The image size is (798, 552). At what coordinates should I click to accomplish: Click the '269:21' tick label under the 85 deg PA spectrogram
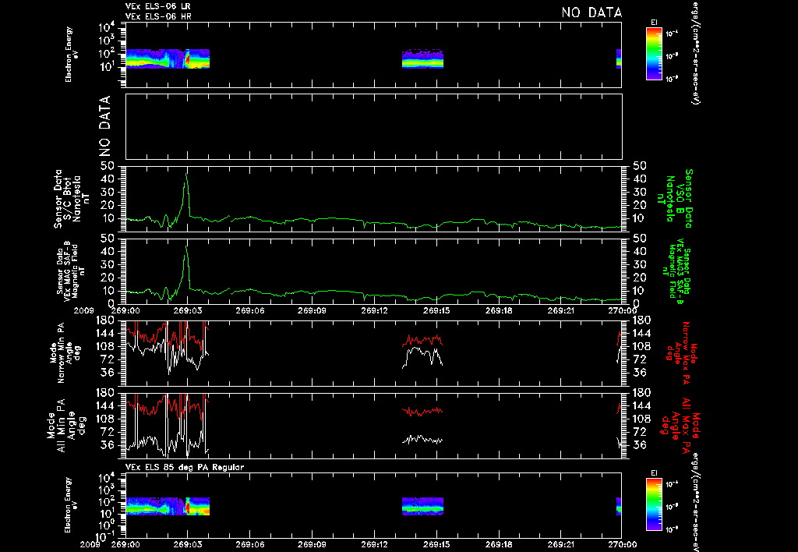[x=561, y=544]
